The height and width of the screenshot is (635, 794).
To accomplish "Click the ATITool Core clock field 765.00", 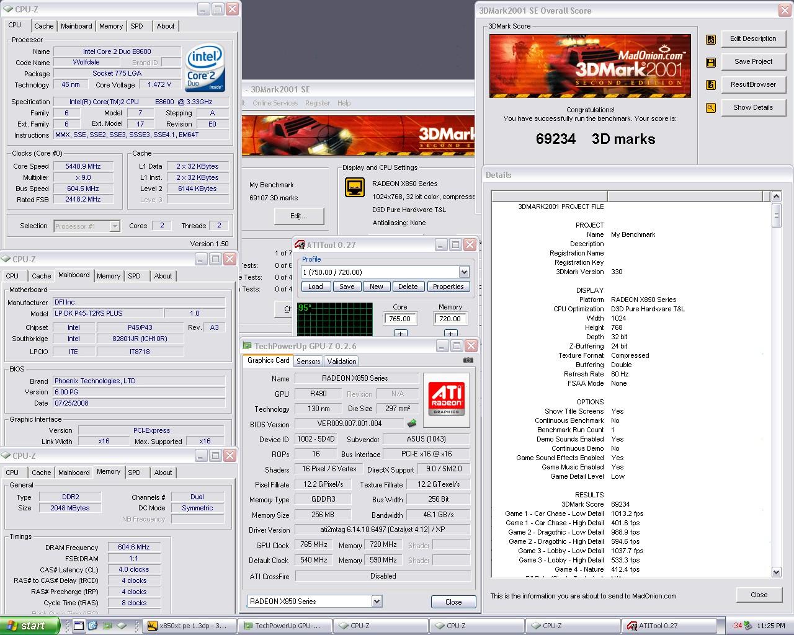I will 399,319.
